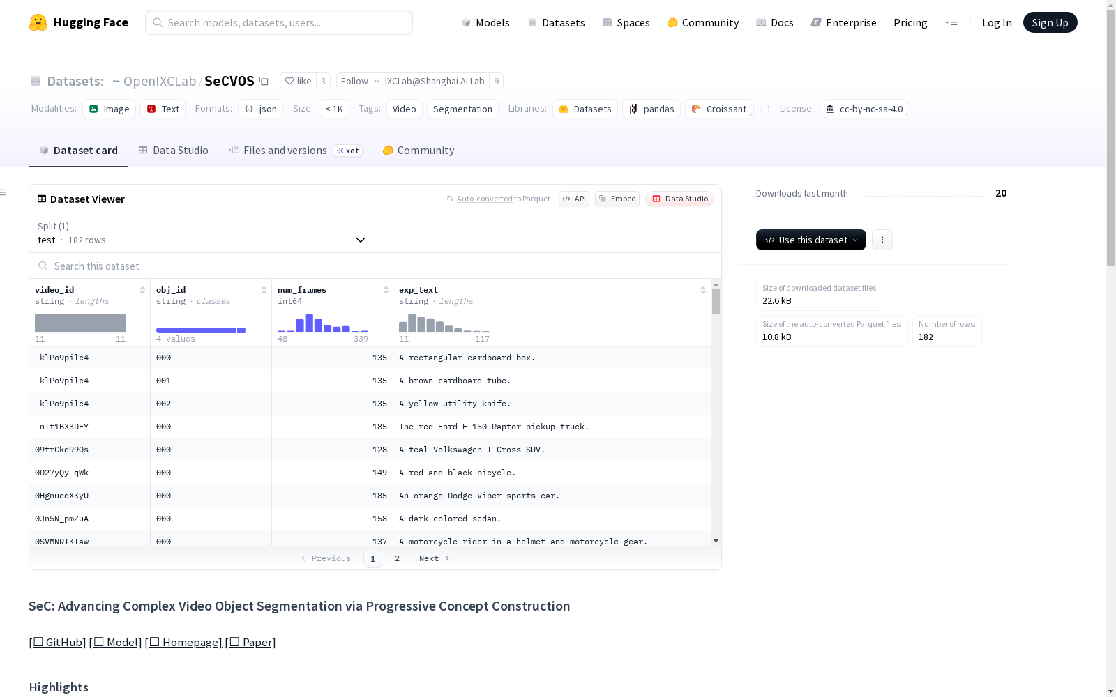1116x697 pixels.
Task: Open the Community tab of the dataset
Action: click(x=418, y=151)
